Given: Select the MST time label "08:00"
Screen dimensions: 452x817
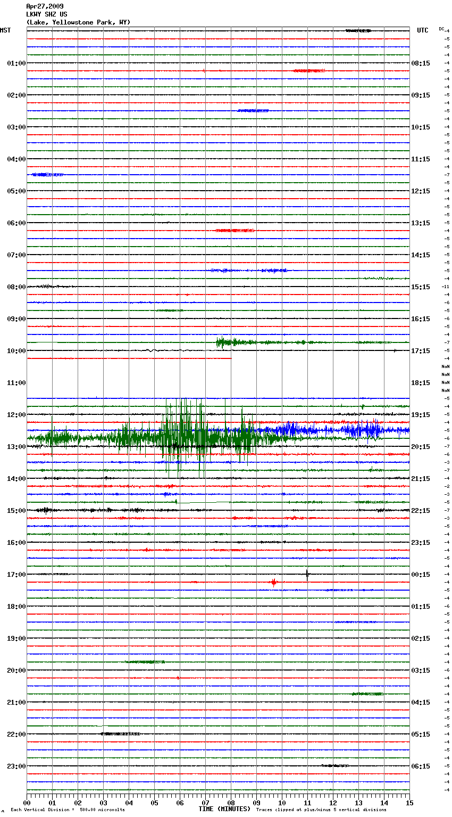Looking at the screenshot, I should point(16,287).
